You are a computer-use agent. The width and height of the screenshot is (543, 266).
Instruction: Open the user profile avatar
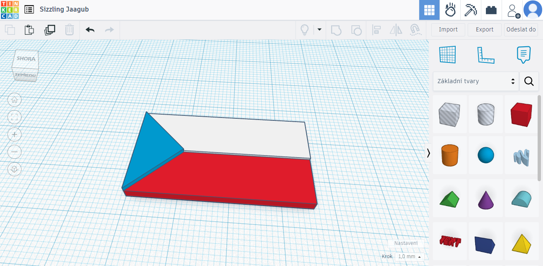[x=533, y=10]
